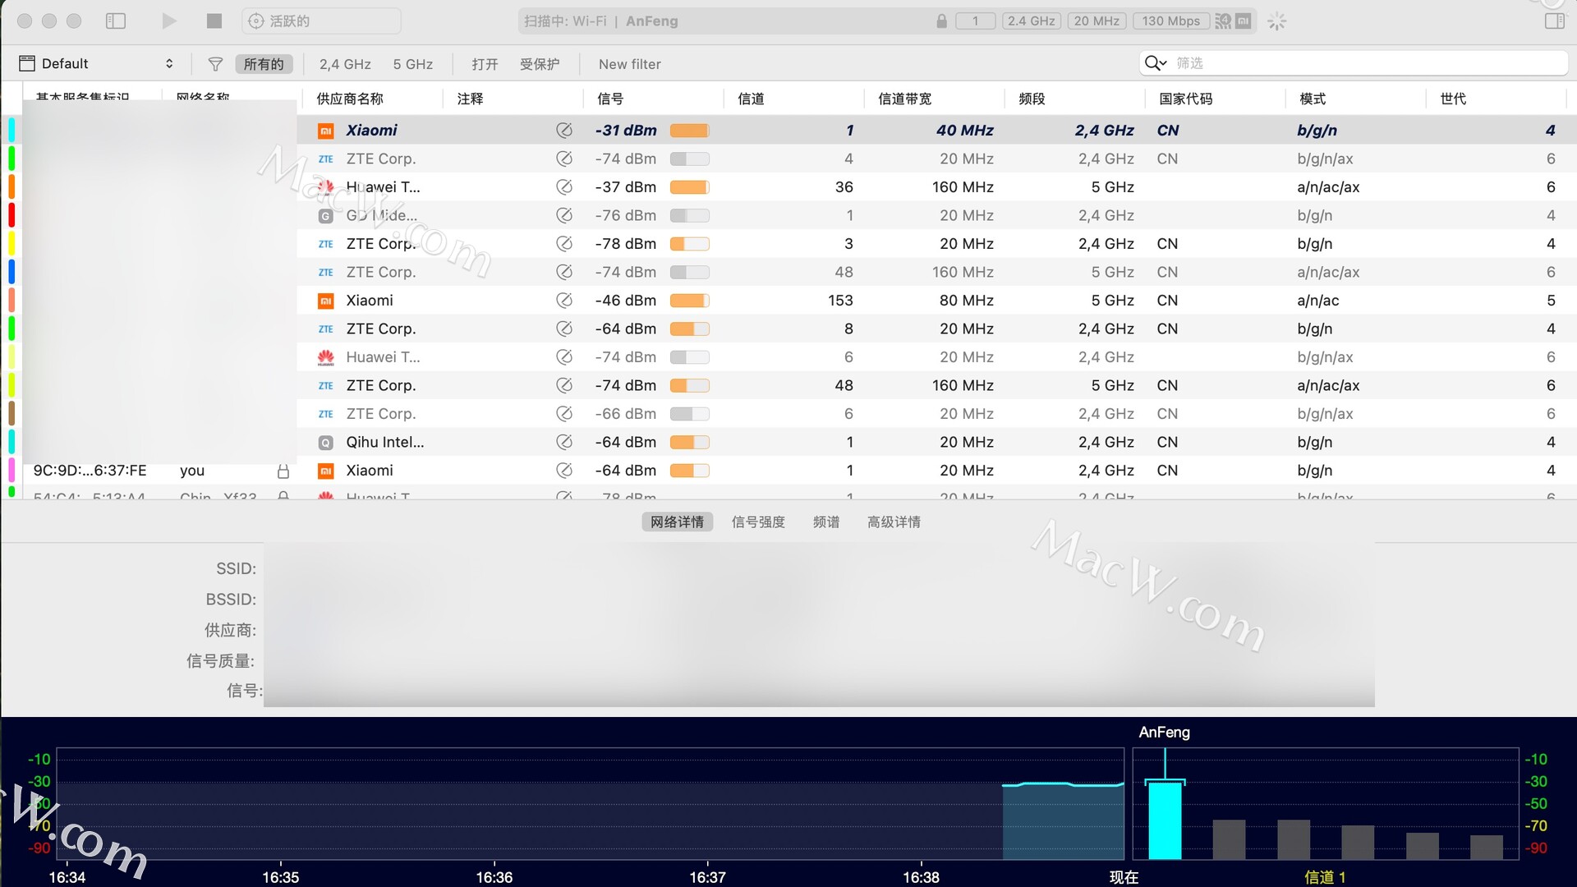The image size is (1577, 887).
Task: Enable the 打开 filter
Action: [485, 63]
